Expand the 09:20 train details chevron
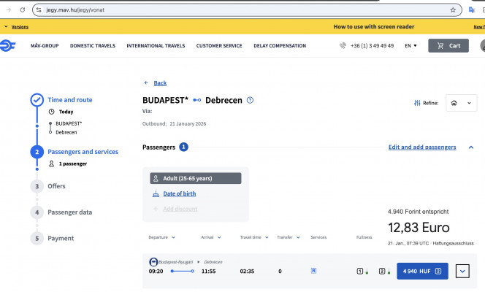 pos(461,271)
